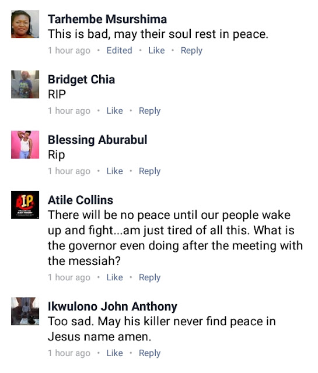Like Atile Collins' comment
The width and height of the screenshot is (318, 373).
click(x=114, y=277)
